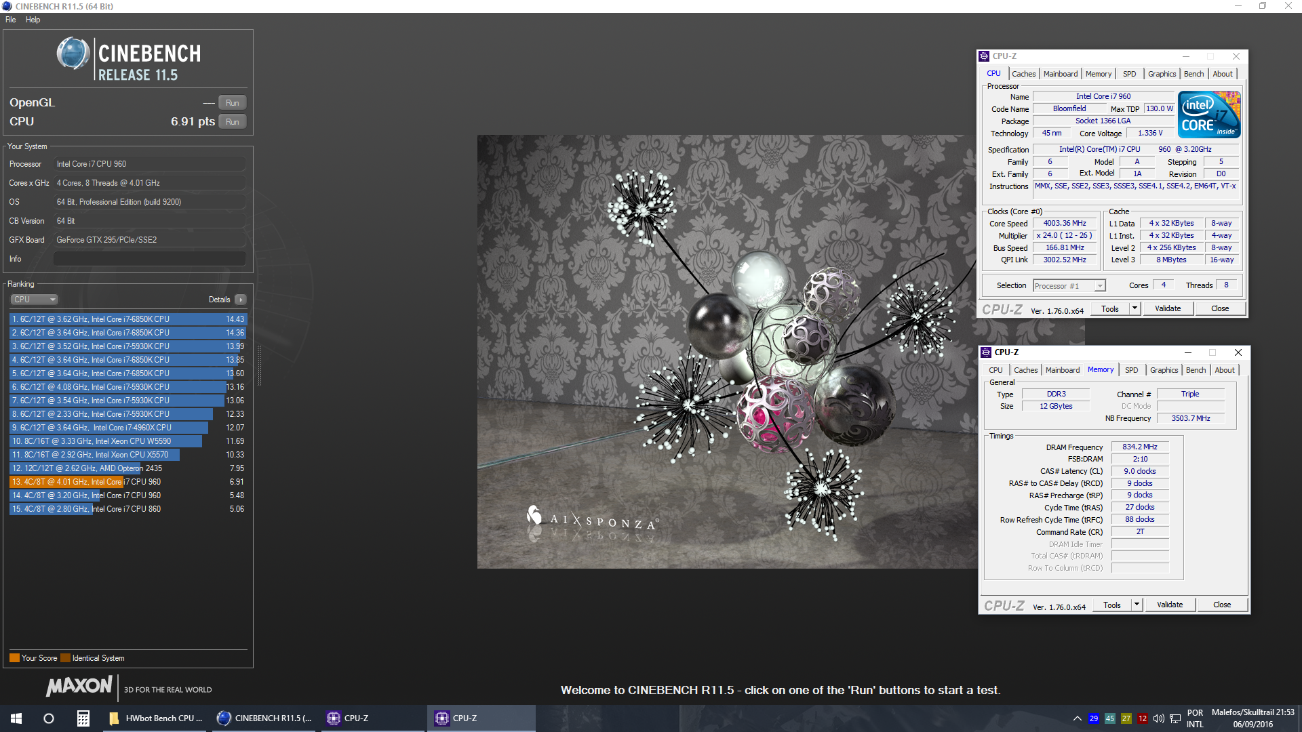1302x732 pixels.
Task: Click the Core Speed 4003.36 MHz value
Action: [x=1065, y=224]
